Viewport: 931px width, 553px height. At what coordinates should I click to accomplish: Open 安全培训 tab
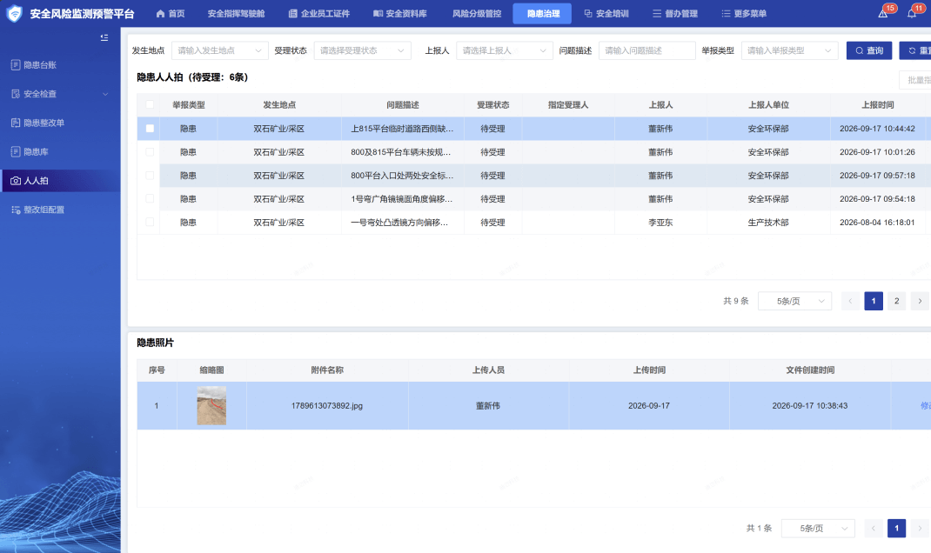(x=606, y=13)
